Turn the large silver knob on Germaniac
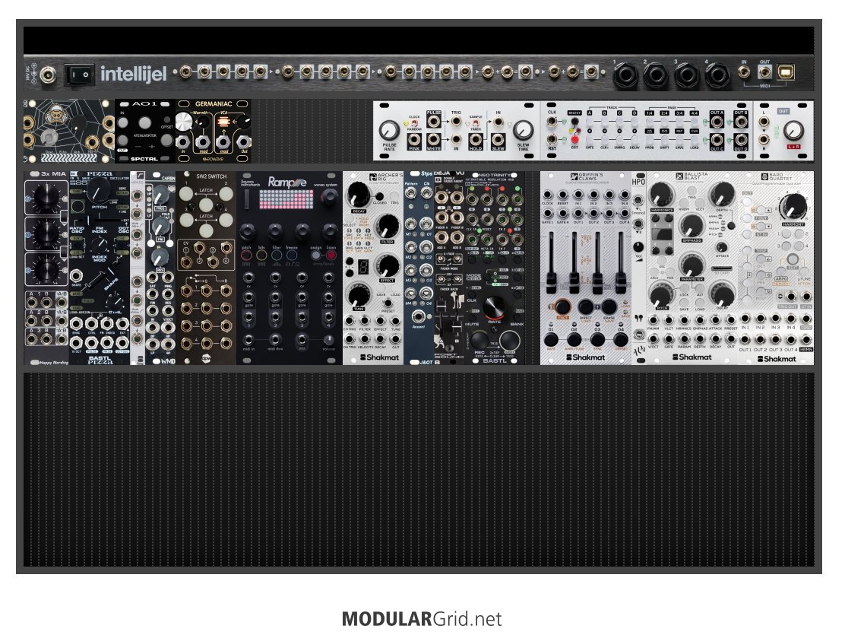The width and height of the screenshot is (845, 635). click(x=185, y=122)
